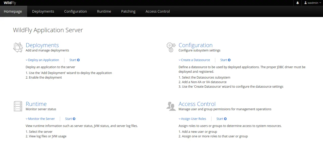Image resolution: width=323 pixels, height=148 pixels.
Task: Open the Configuration heading link
Action: [x=195, y=45]
